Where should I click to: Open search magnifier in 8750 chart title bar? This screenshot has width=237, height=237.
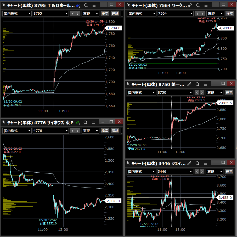coord(197,84)
